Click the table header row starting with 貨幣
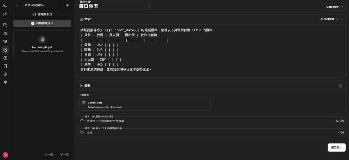This screenshot has width=349, height=160. 120,35
